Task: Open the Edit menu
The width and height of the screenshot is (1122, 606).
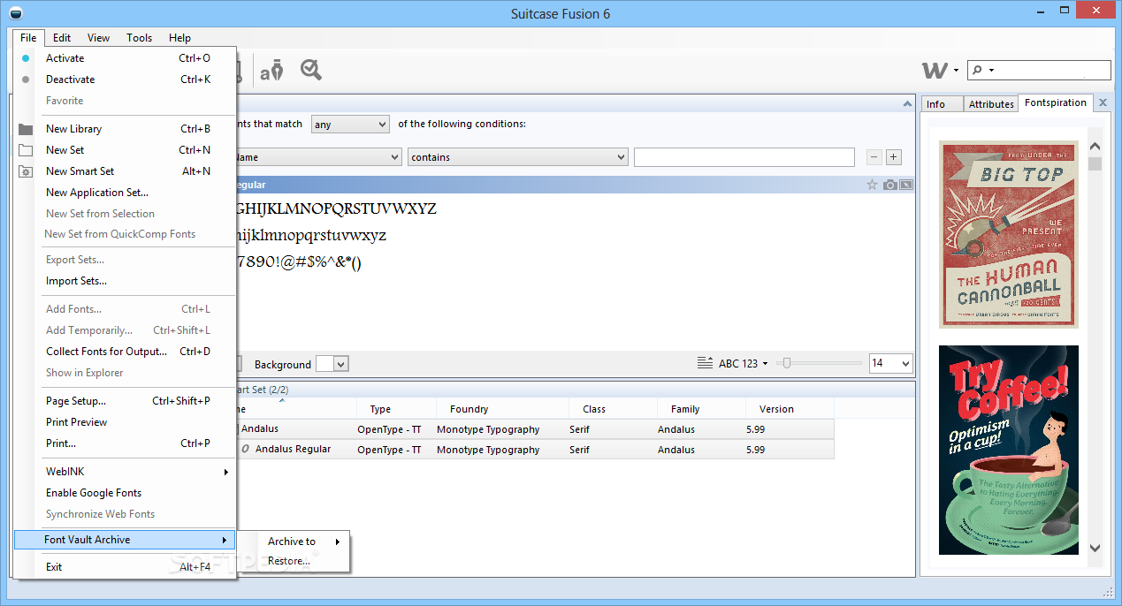Action: pos(62,38)
